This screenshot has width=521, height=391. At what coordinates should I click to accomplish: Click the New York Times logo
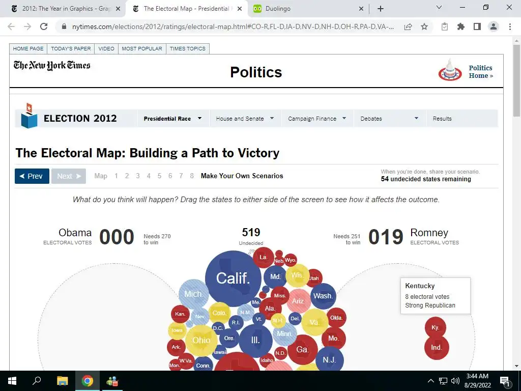tap(52, 66)
